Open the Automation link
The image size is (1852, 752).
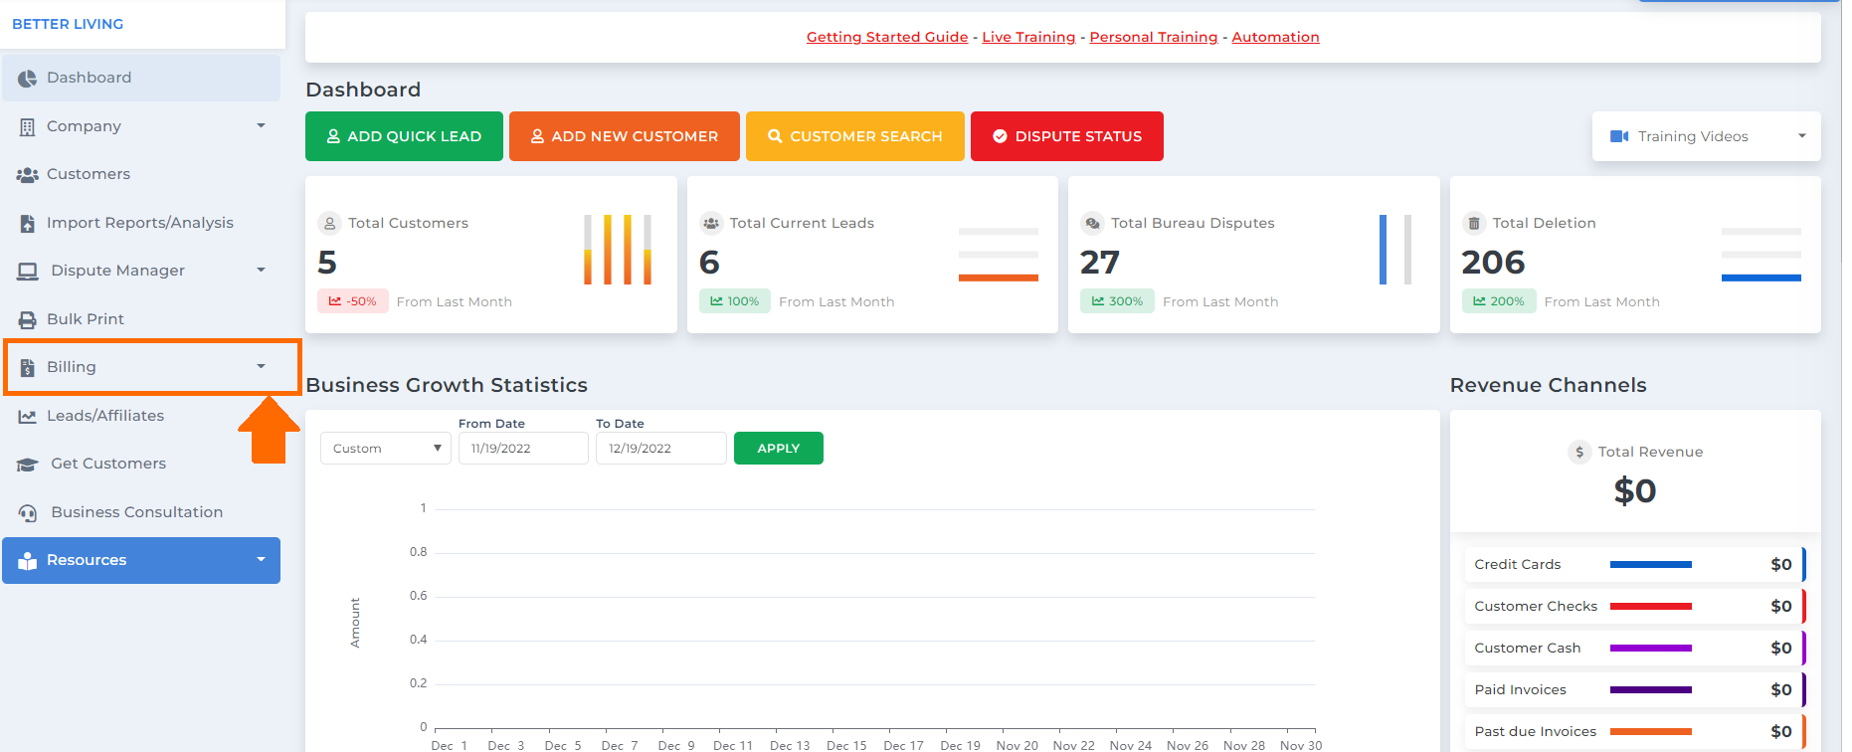click(1275, 37)
